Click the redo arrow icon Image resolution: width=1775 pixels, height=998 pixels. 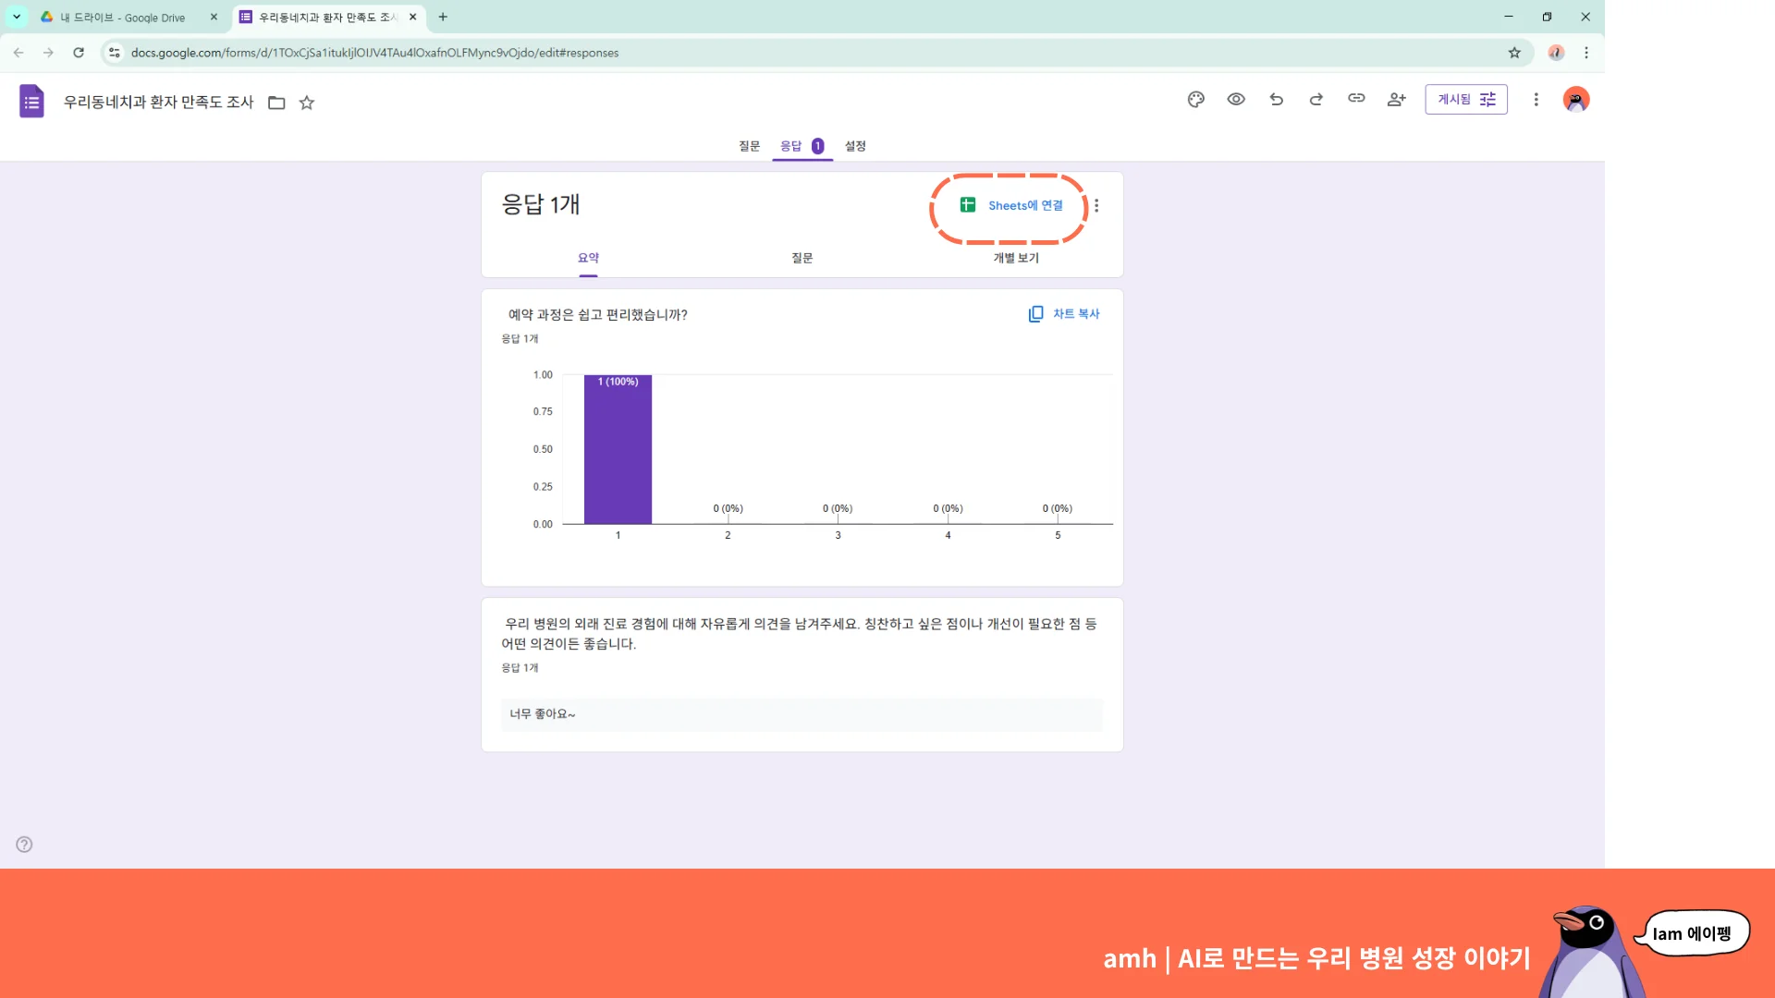(1316, 100)
